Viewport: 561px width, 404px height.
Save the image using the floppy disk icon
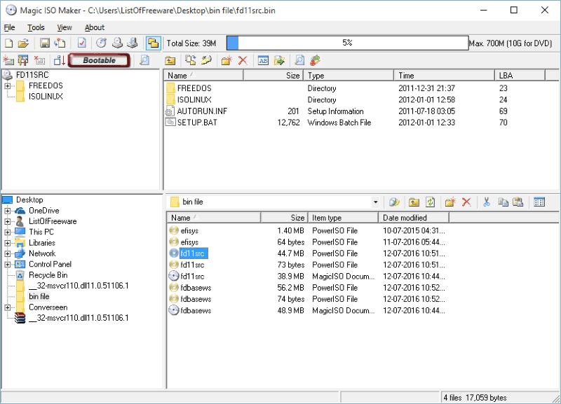(x=45, y=43)
